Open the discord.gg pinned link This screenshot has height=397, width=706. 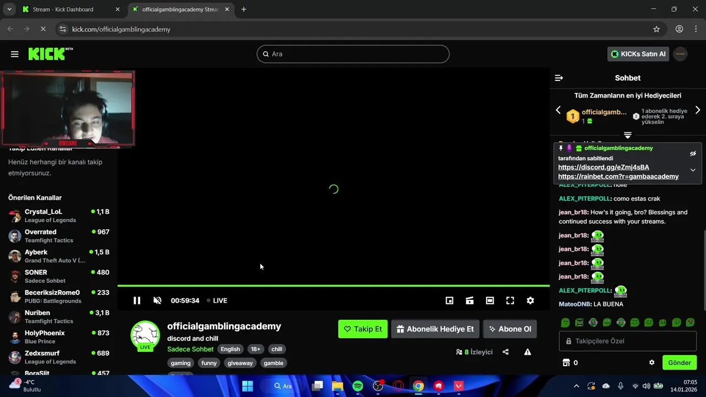[603, 167]
